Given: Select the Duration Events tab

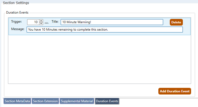Looking at the screenshot, I should [x=107, y=101].
